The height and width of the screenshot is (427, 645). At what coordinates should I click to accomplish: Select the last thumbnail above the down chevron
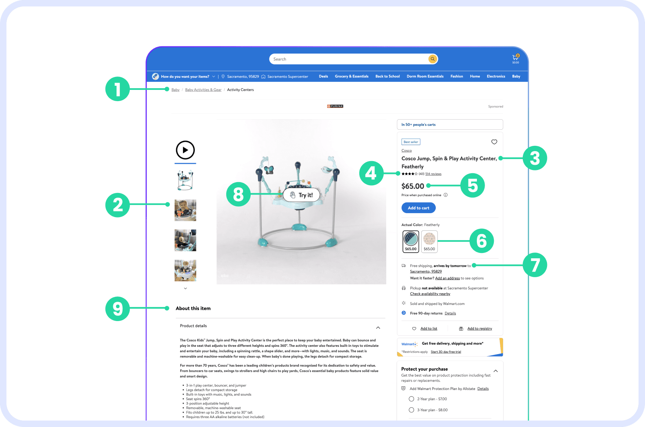(185, 270)
